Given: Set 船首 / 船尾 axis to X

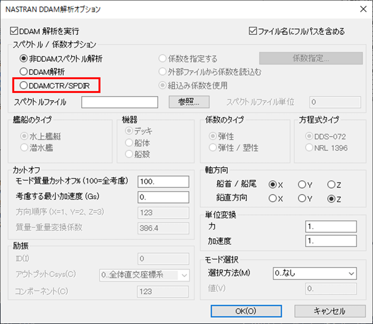Looking at the screenshot, I should (272, 185).
